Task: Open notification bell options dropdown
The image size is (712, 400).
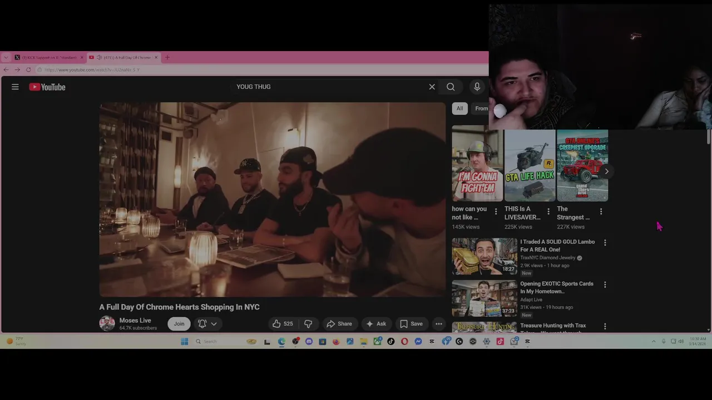Action: pos(207,324)
